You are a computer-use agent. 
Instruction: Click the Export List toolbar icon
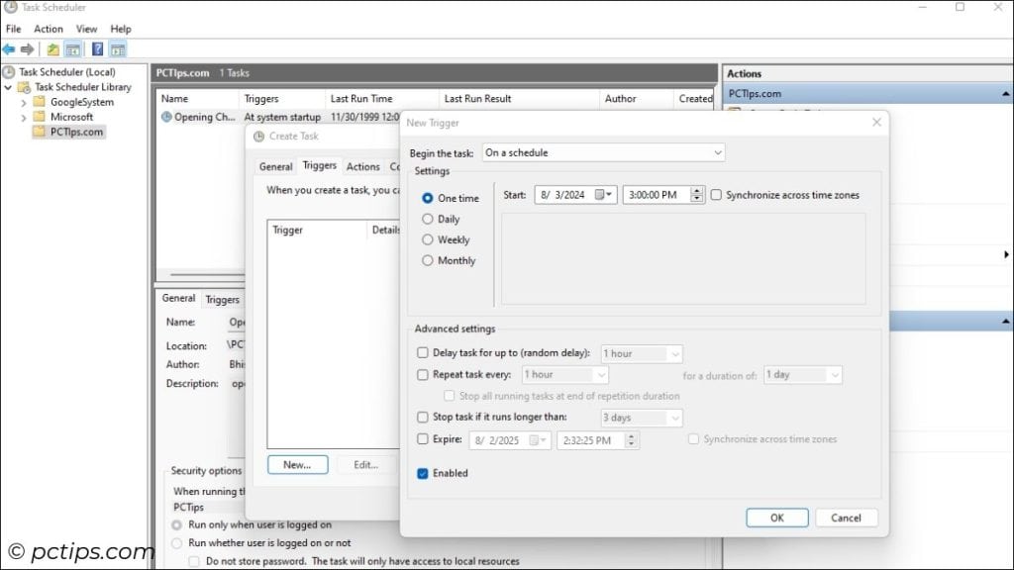pyautogui.click(x=53, y=49)
